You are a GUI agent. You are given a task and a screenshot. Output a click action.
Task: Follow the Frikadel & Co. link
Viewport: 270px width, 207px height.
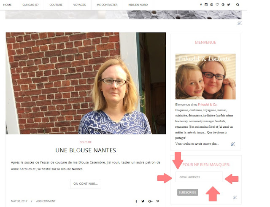(x=208, y=105)
